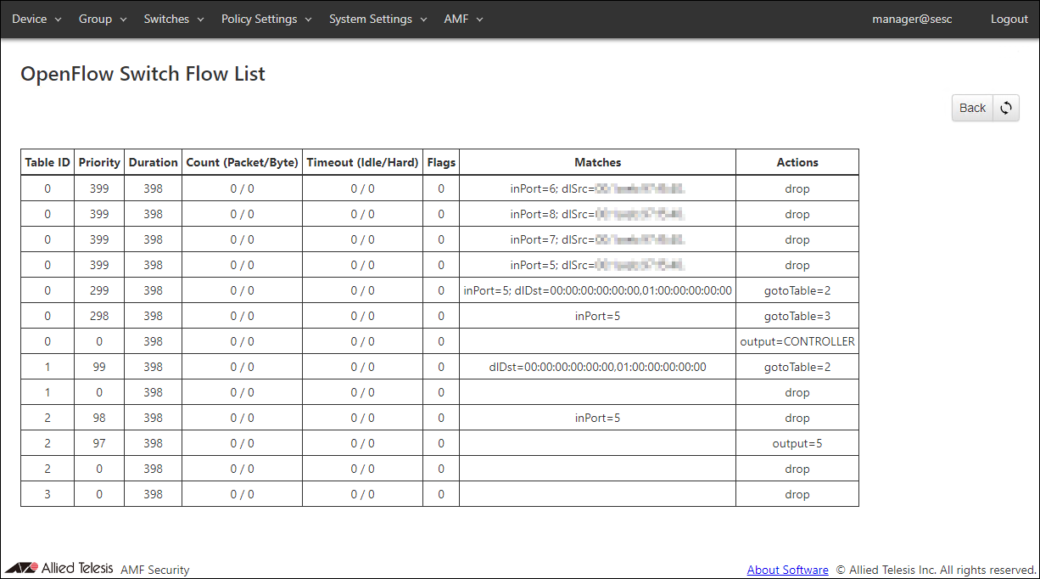The width and height of the screenshot is (1040, 579).
Task: Expand the System Settings menu
Action: 377,19
